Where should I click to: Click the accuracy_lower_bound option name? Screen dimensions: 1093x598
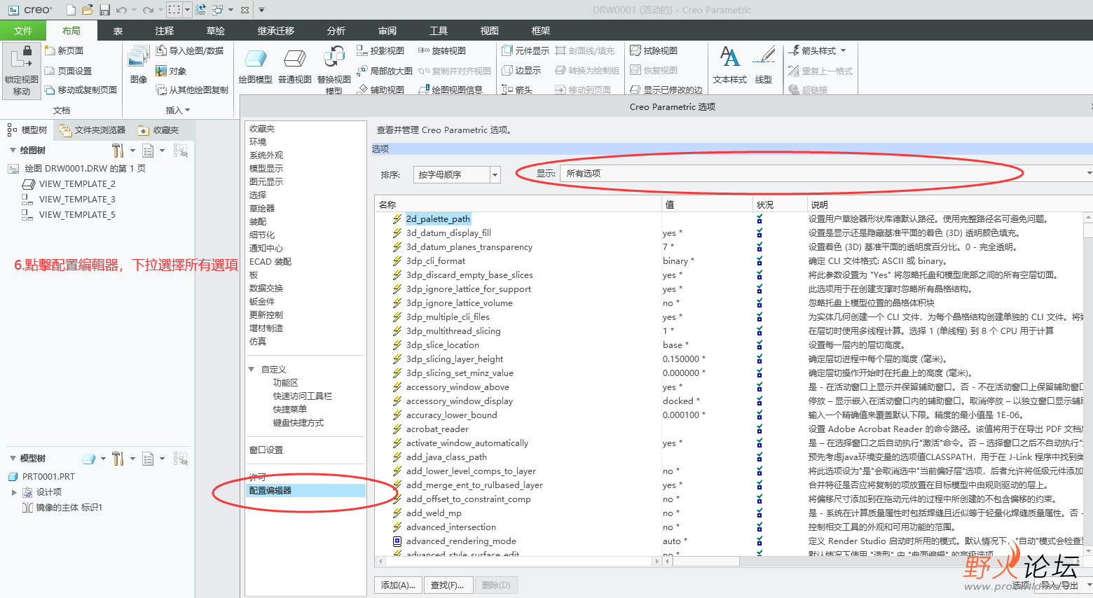451,415
